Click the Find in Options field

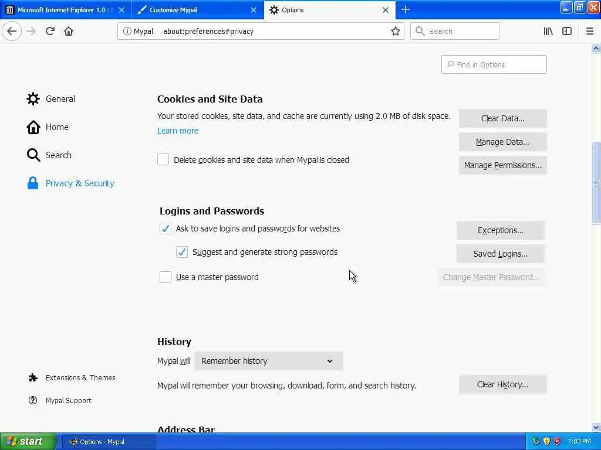point(494,64)
